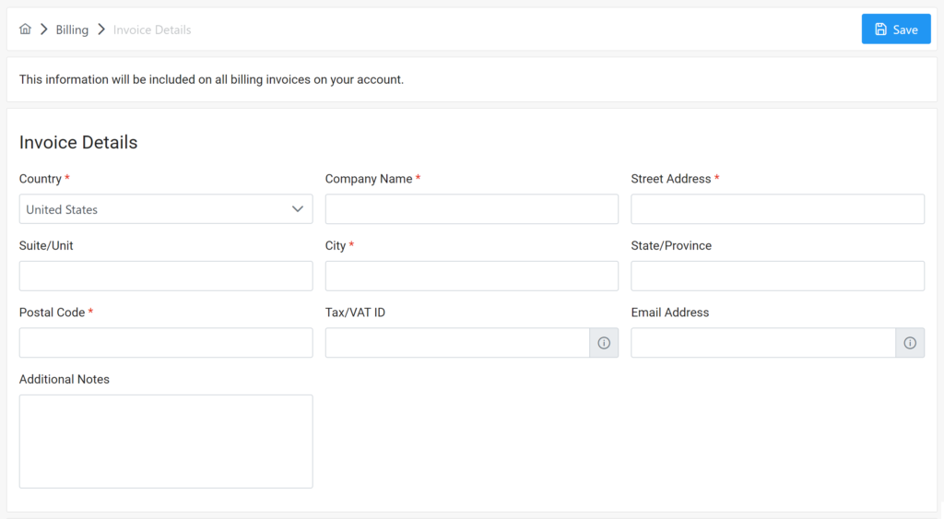Click the Street Address field label
Screen dimensions: 944x519
670,179
